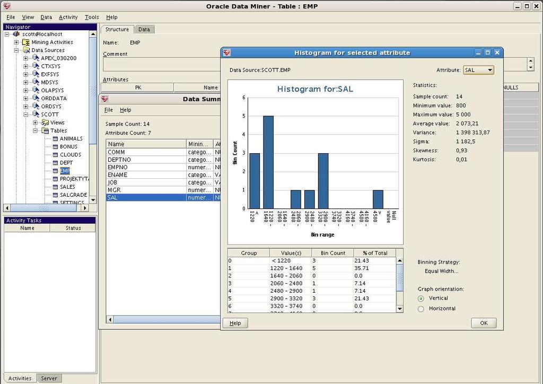543x384 pixels.
Task: Open the Activity menu
Action: 68,17
